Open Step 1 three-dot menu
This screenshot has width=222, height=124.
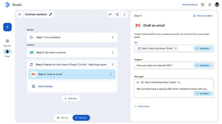(113, 37)
